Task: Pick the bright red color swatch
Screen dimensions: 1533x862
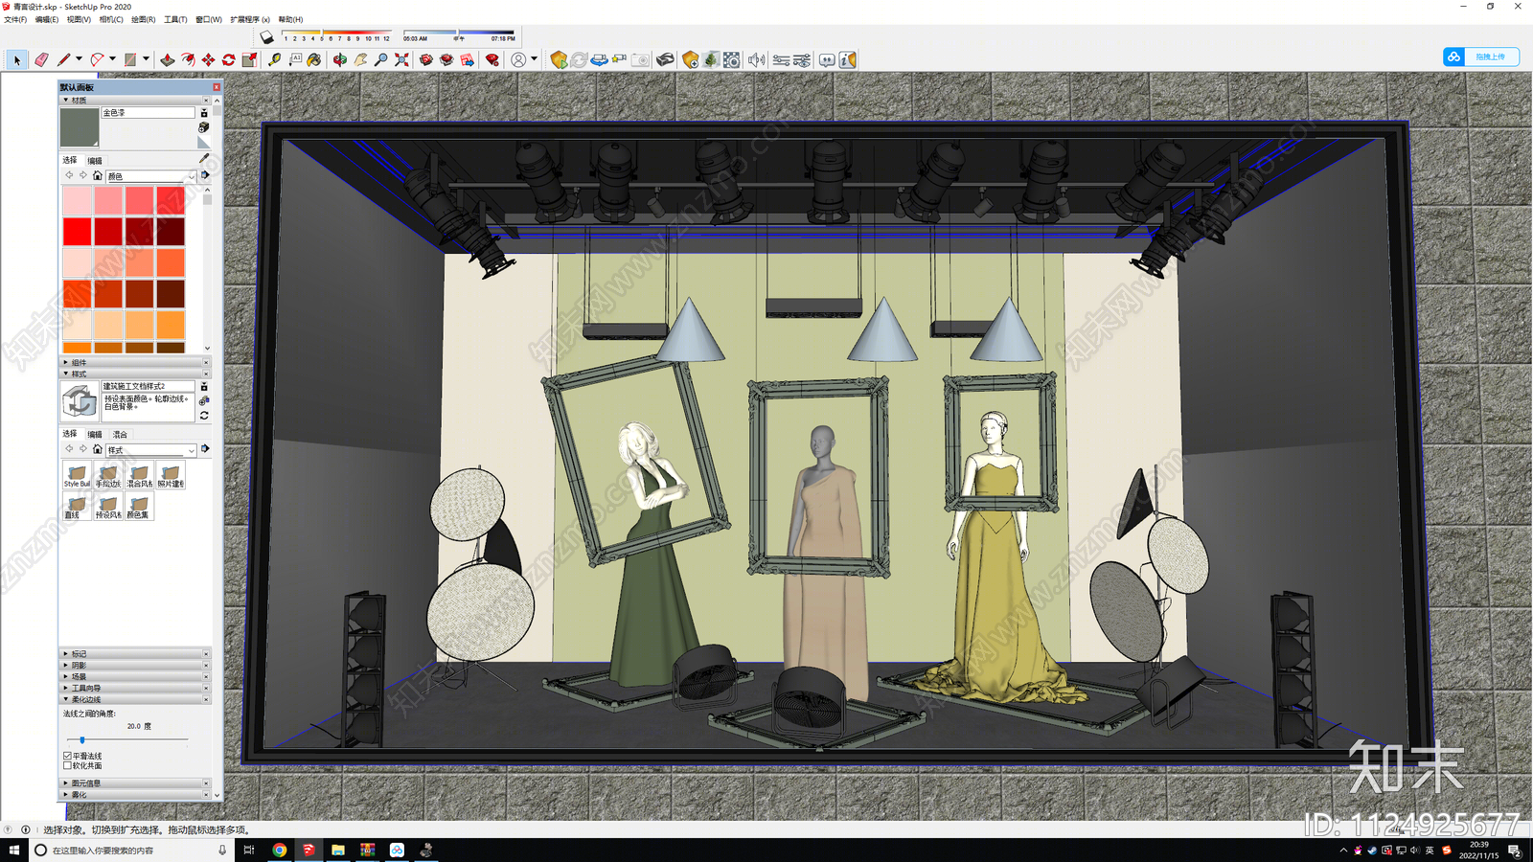Action: 77,232
